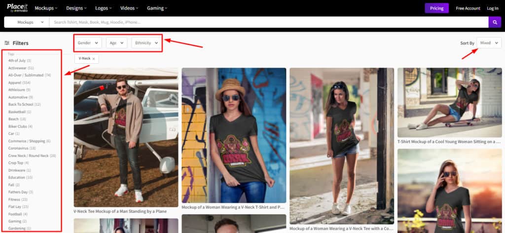
Task: Expand the Age filter dropdown
Action: point(116,43)
